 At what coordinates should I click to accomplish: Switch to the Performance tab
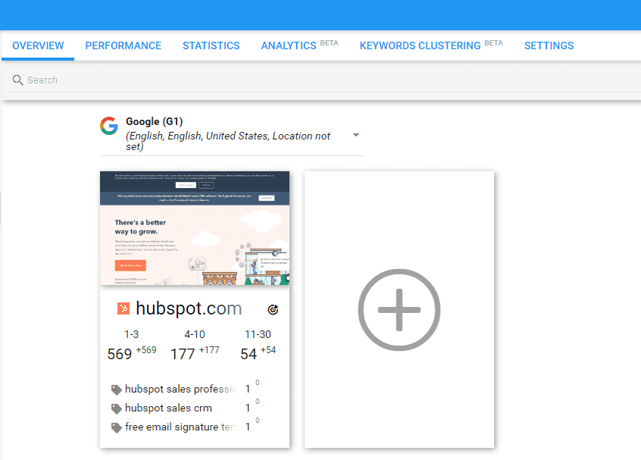pyautogui.click(x=123, y=45)
